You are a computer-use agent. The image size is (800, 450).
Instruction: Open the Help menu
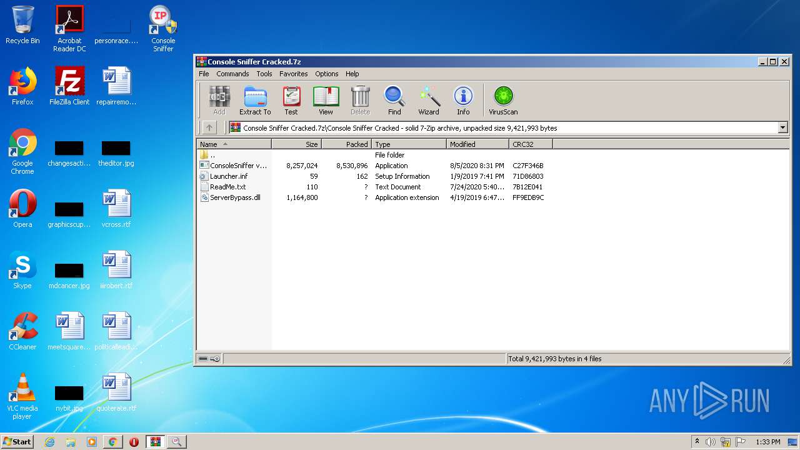click(352, 74)
